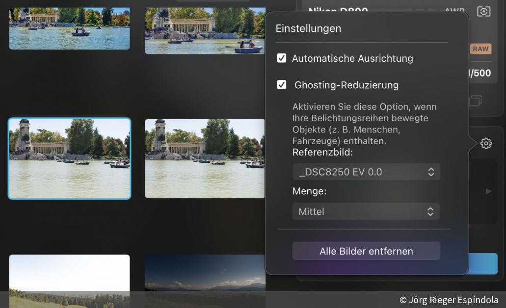Screen dimensions: 506x308
Task: Open the Menge dropdown set to Mittel
Action: point(366,211)
